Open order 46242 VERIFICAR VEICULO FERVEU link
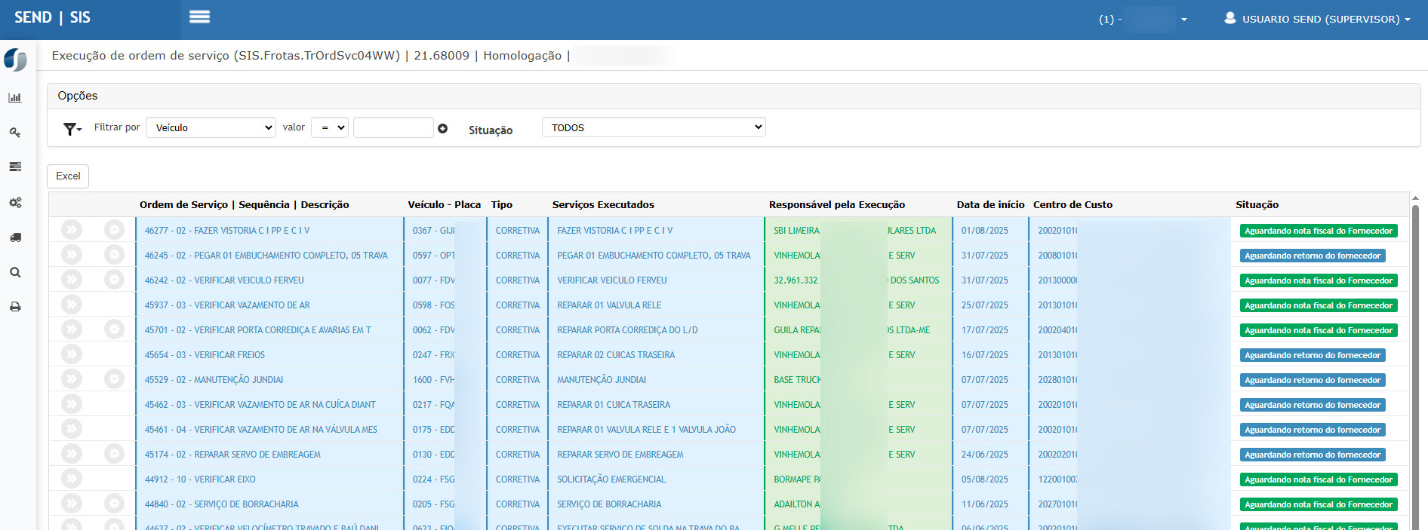This screenshot has height=530, width=1428. pyautogui.click(x=224, y=280)
